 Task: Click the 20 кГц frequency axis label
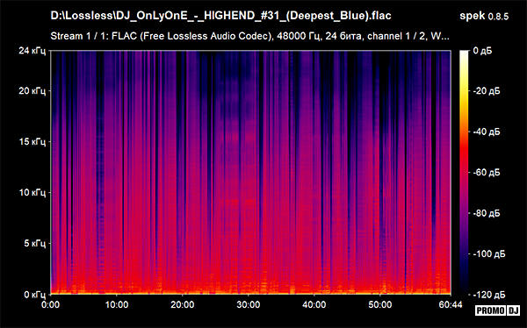(x=32, y=91)
